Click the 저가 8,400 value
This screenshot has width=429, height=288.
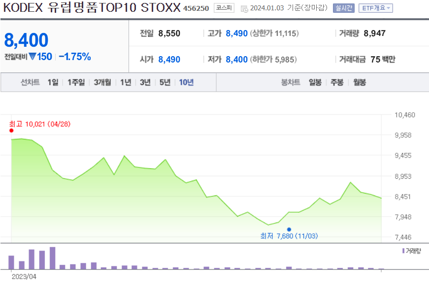point(236,60)
